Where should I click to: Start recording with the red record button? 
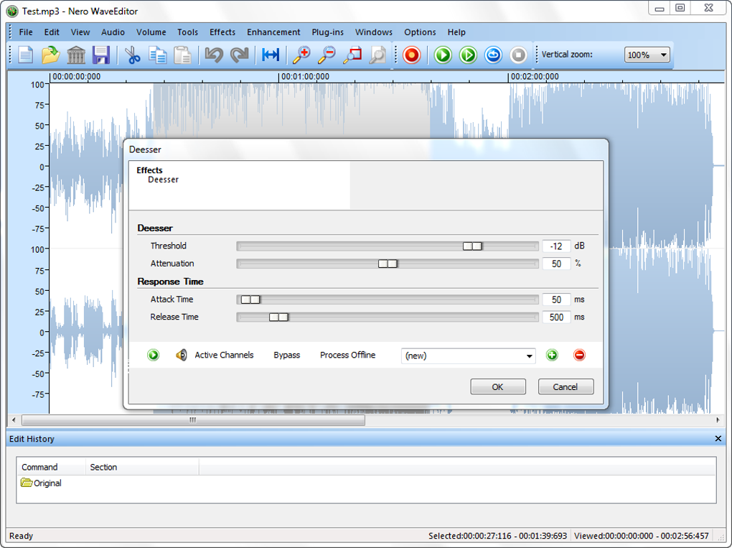click(x=412, y=55)
